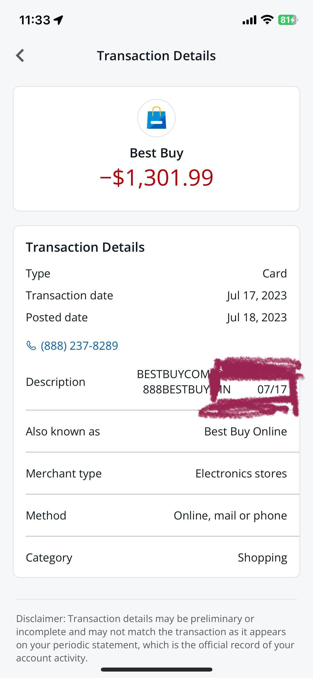
Task: Tap the Wi-Fi status icon
Action: (x=267, y=20)
